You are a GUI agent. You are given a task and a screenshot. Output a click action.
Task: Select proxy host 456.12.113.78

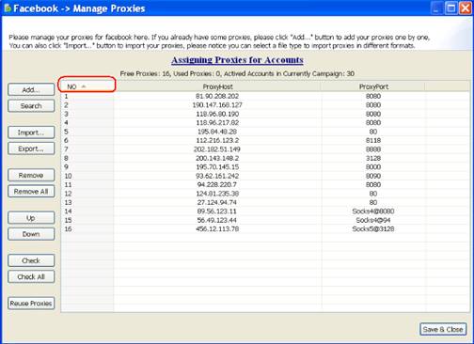pyautogui.click(x=217, y=229)
